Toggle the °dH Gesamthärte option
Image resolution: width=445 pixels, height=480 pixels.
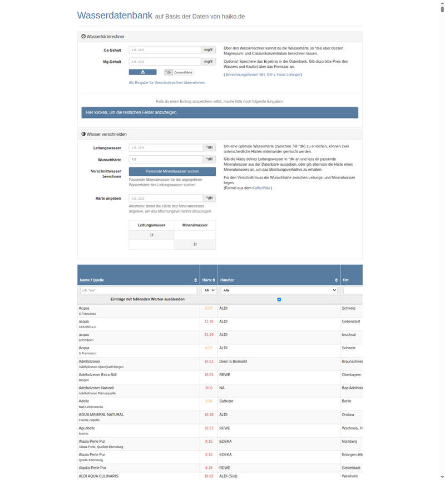click(178, 72)
